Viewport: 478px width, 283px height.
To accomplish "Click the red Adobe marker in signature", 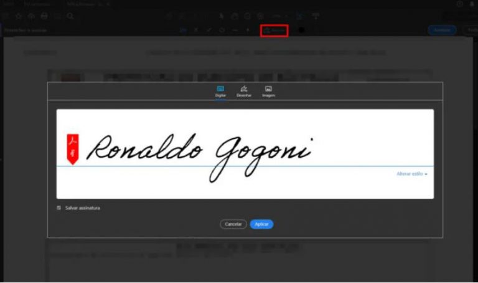I will click(x=73, y=149).
